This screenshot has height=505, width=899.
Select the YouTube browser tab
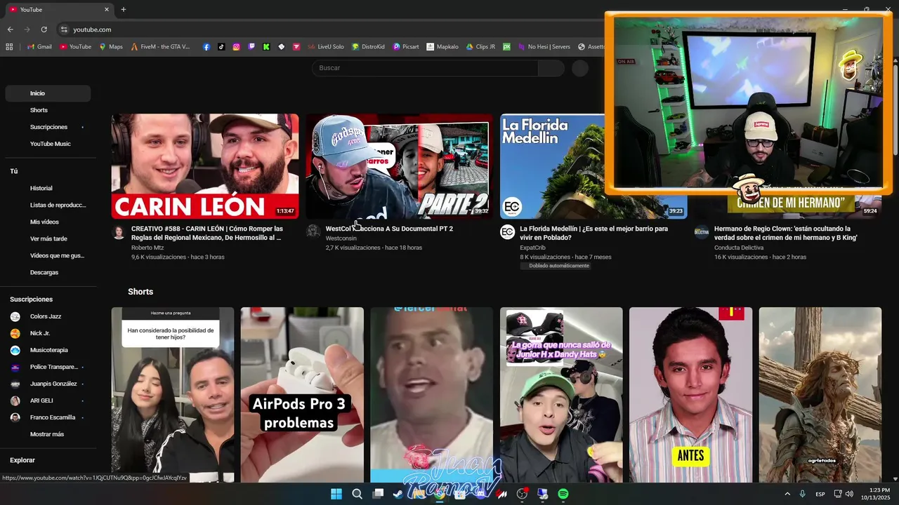[x=59, y=9]
